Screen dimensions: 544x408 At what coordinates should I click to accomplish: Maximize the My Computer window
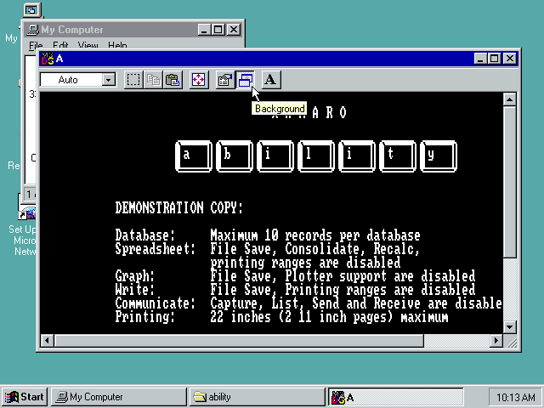pyautogui.click(x=218, y=30)
